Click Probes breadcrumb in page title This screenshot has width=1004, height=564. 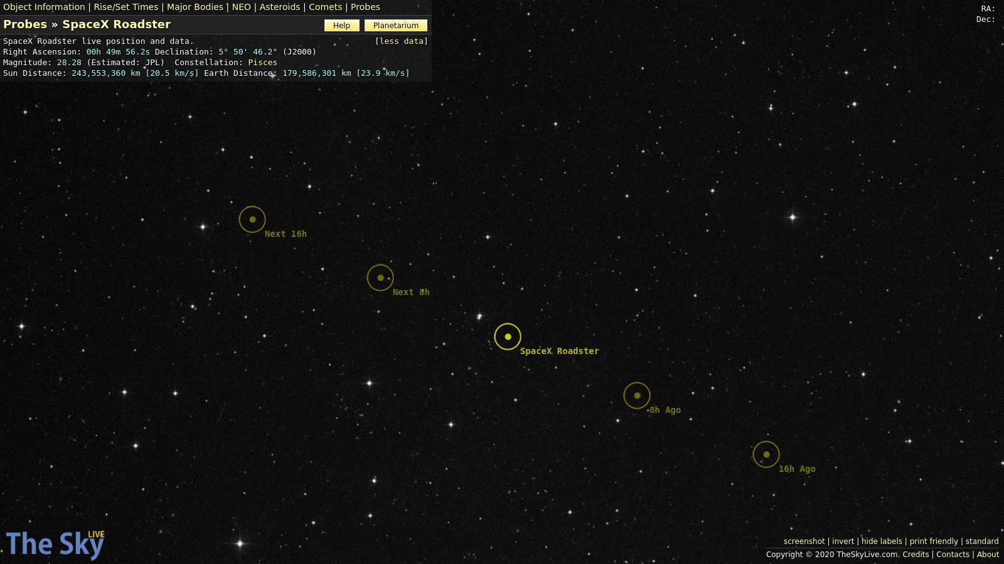tap(25, 24)
